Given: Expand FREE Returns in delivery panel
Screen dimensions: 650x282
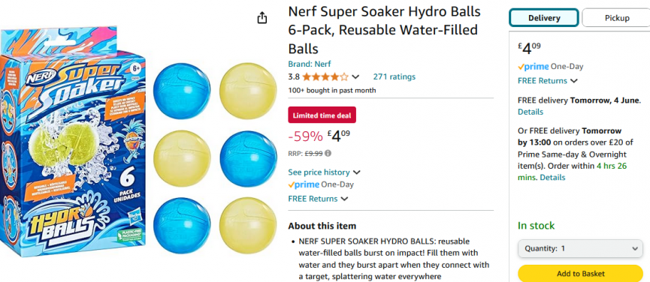Looking at the screenshot, I should (548, 81).
